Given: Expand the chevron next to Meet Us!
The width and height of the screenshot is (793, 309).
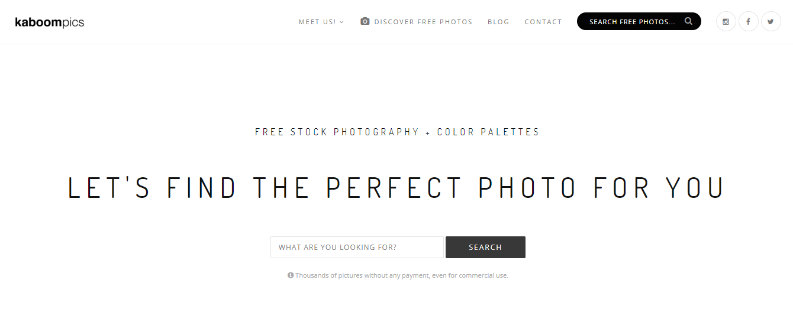Looking at the screenshot, I should [x=342, y=22].
